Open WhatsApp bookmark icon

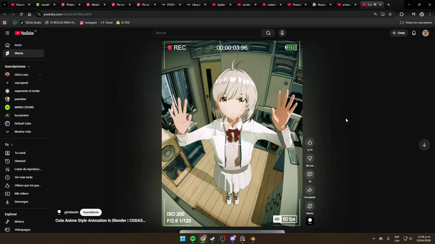(15, 23)
